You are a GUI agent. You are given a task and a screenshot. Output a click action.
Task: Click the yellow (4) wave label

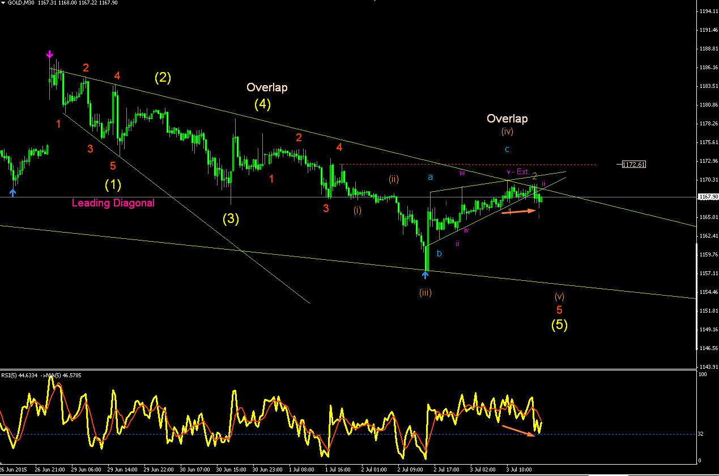(262, 104)
